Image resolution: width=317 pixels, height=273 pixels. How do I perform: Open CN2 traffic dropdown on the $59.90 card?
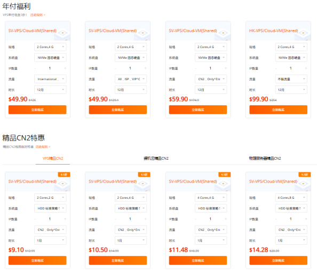(x=211, y=79)
